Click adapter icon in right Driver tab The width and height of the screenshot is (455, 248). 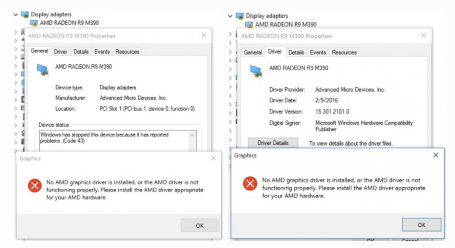(257, 71)
